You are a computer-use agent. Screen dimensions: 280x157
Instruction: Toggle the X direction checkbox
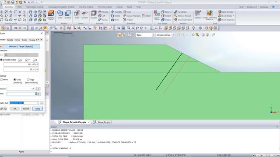click(19, 60)
